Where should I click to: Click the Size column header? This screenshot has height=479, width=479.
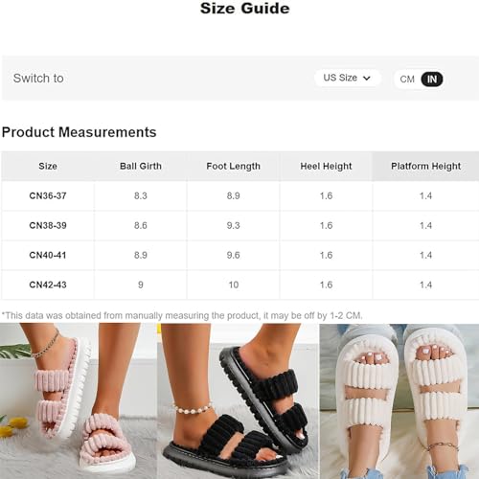point(48,166)
